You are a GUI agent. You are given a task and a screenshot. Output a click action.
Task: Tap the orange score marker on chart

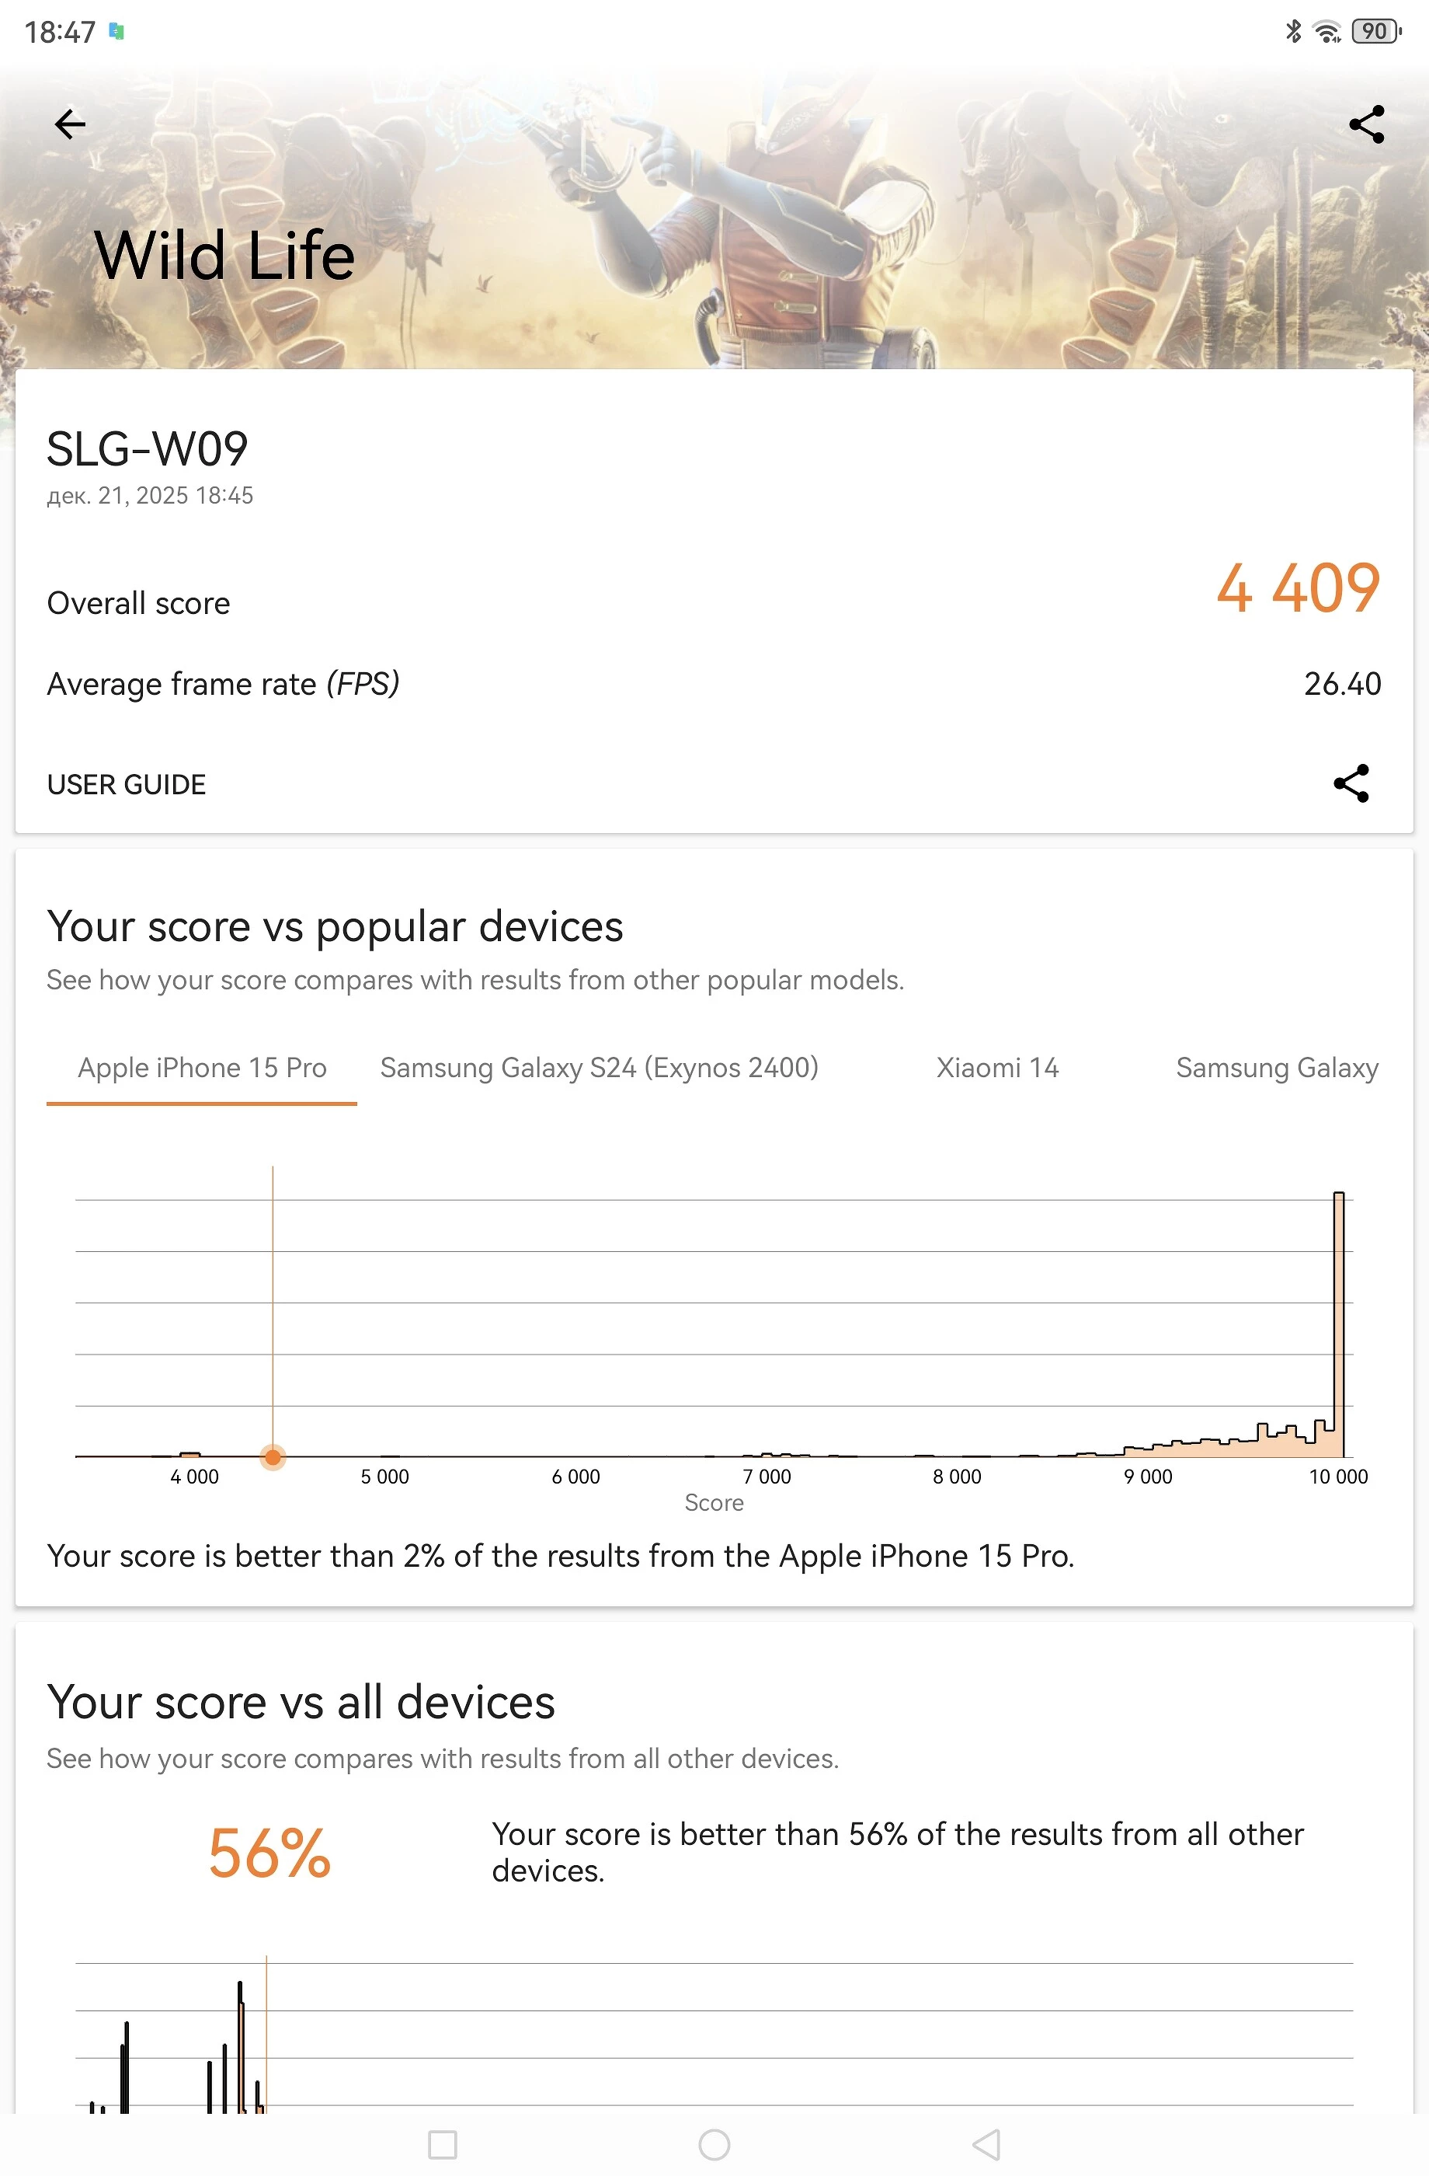tap(273, 1456)
